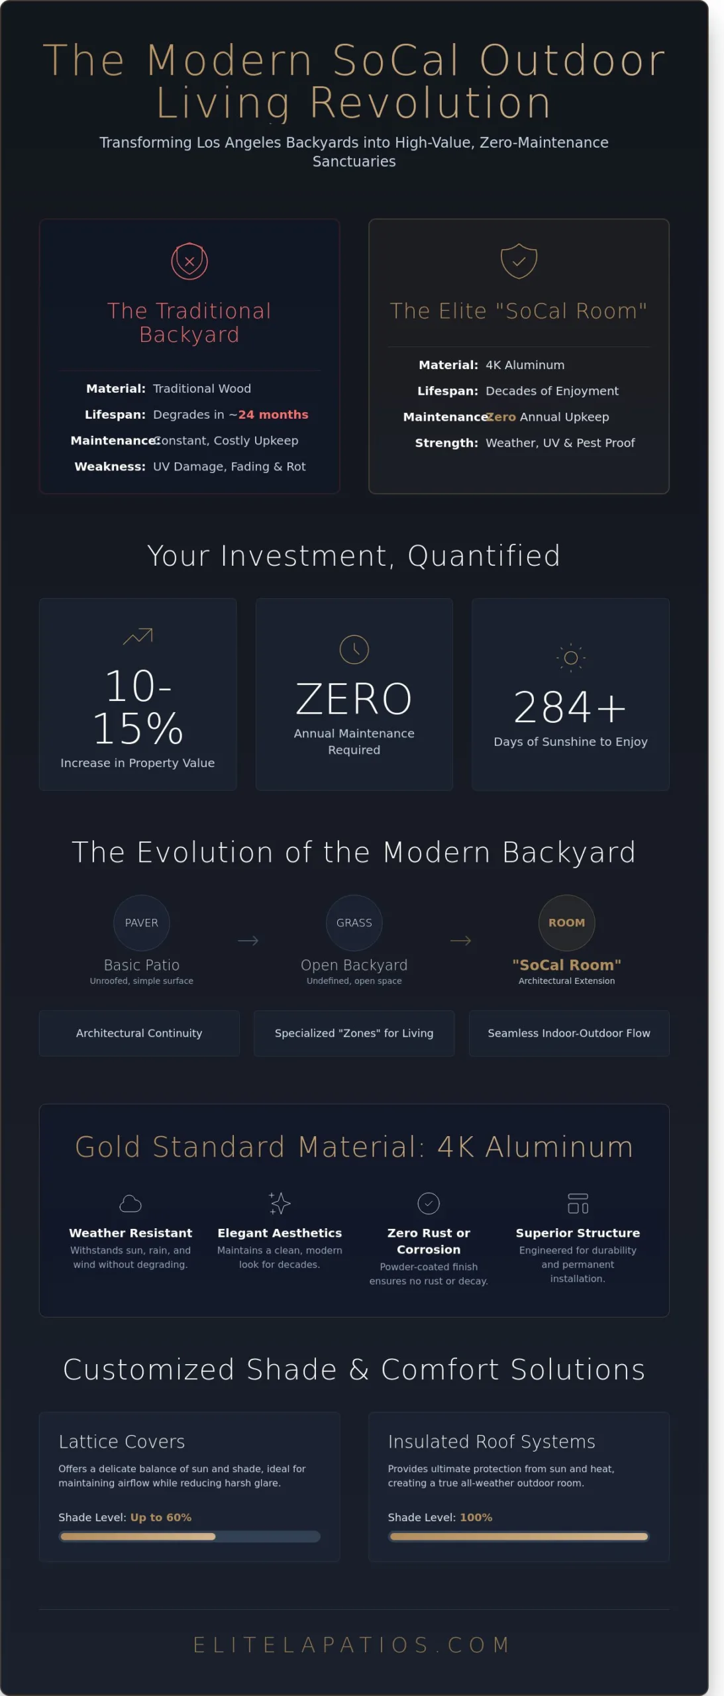Screen dimensions: 724x1696
Task: Click the checkmark circle Zero Rust icon
Action: 429,1203
